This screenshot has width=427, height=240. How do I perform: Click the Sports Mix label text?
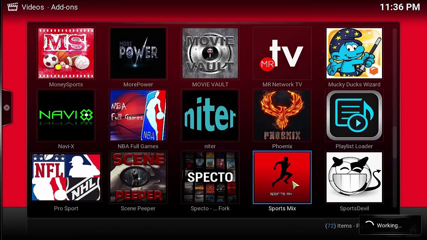coord(282,208)
